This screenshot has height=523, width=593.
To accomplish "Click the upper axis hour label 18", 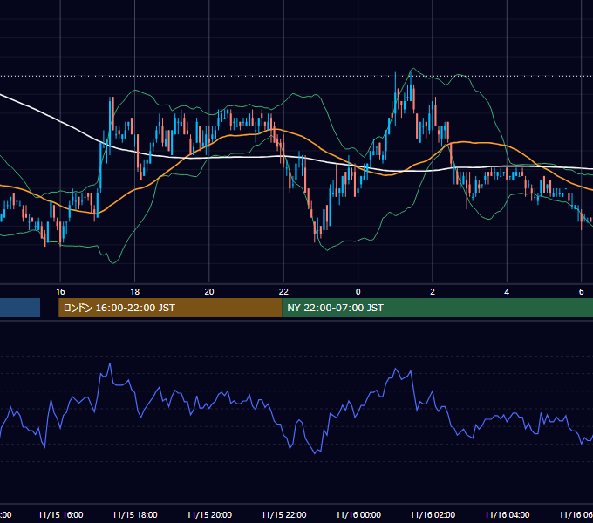I will [135, 292].
